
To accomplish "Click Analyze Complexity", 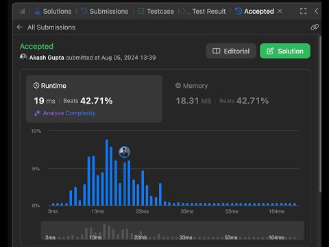I will (69, 113).
